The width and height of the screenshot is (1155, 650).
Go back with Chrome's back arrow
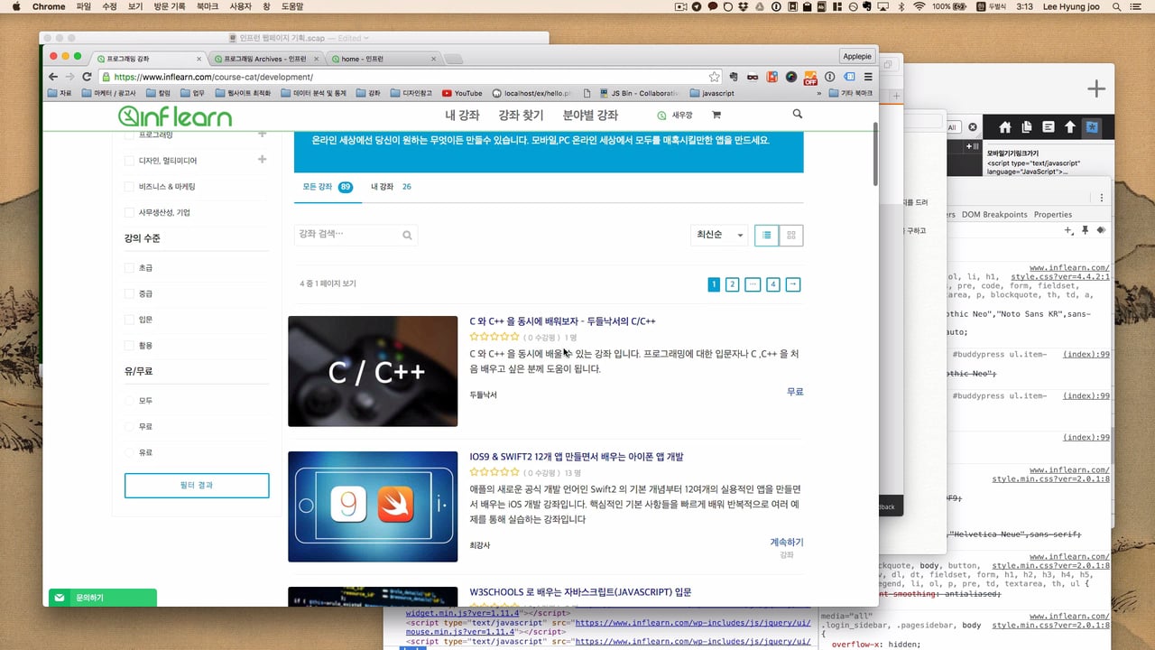pos(52,77)
